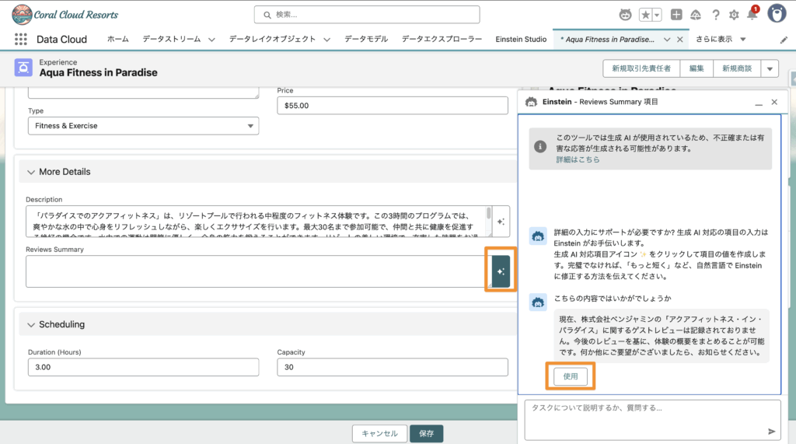Click the App Launcher grid icon
Screen dimensions: 796x444
coord(20,39)
